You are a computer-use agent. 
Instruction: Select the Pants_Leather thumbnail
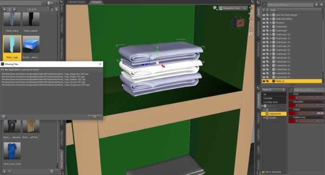(31, 19)
